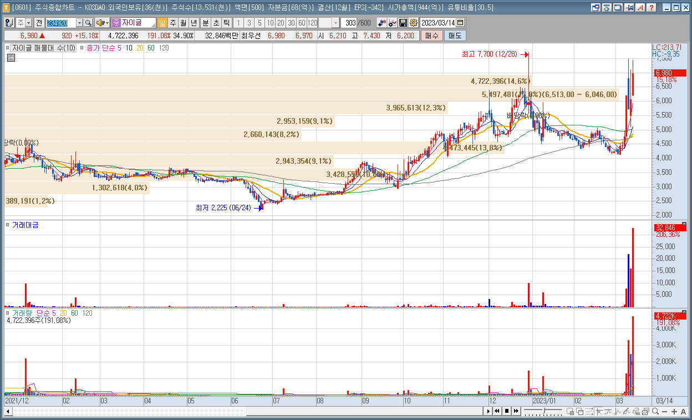Click the red A font icon in title bar
Screen dimensions: 692x420
click(640, 8)
